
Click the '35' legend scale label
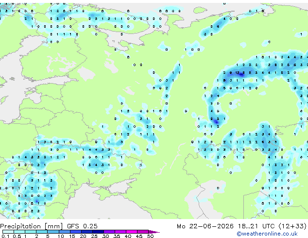(x=117, y=236)
